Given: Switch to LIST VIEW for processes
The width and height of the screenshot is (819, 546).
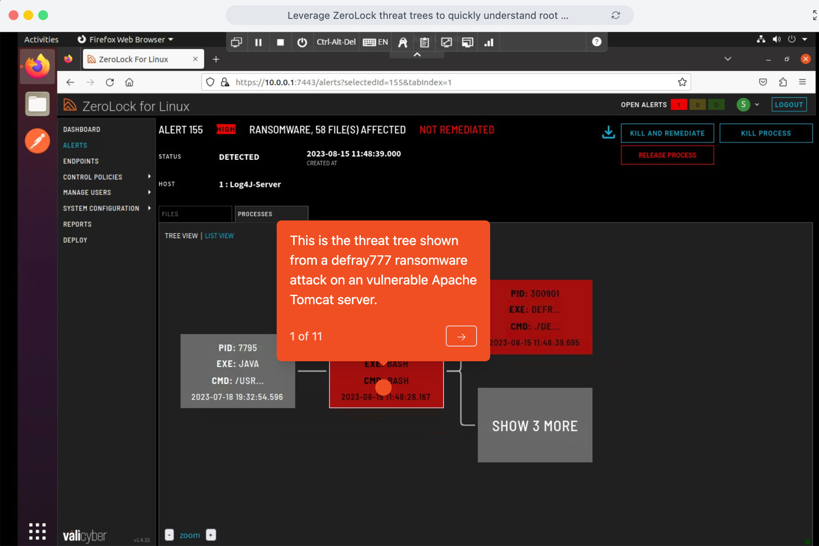Looking at the screenshot, I should tap(219, 236).
